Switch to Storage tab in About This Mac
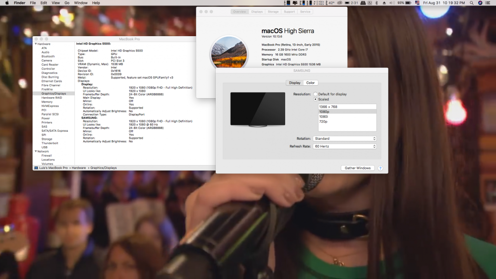This screenshot has height=279, width=496. (273, 12)
